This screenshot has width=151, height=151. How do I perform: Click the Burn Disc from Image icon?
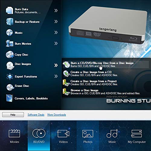66,64
